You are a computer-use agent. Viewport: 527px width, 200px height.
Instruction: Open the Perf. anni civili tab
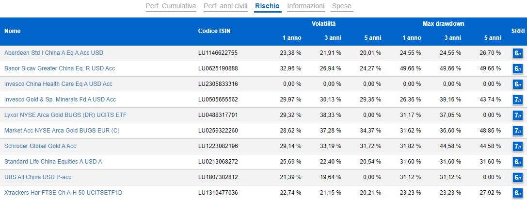click(x=225, y=6)
